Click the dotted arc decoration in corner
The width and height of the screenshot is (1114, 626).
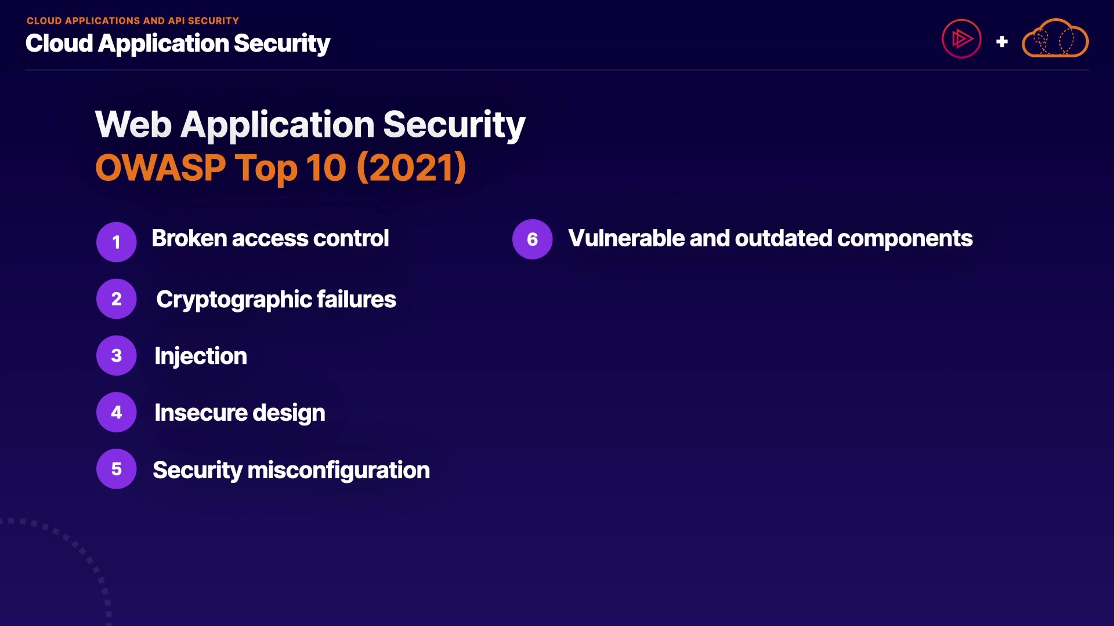81,549
